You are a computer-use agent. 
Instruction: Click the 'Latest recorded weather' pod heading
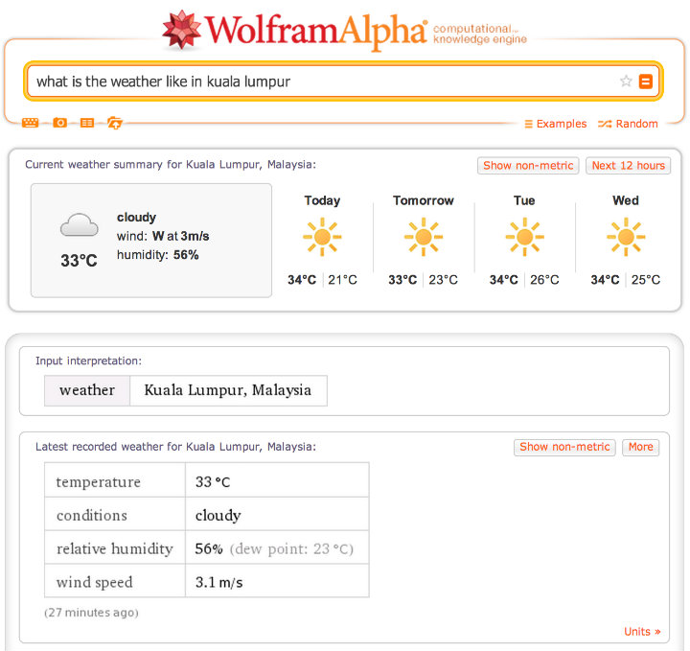pos(175,447)
